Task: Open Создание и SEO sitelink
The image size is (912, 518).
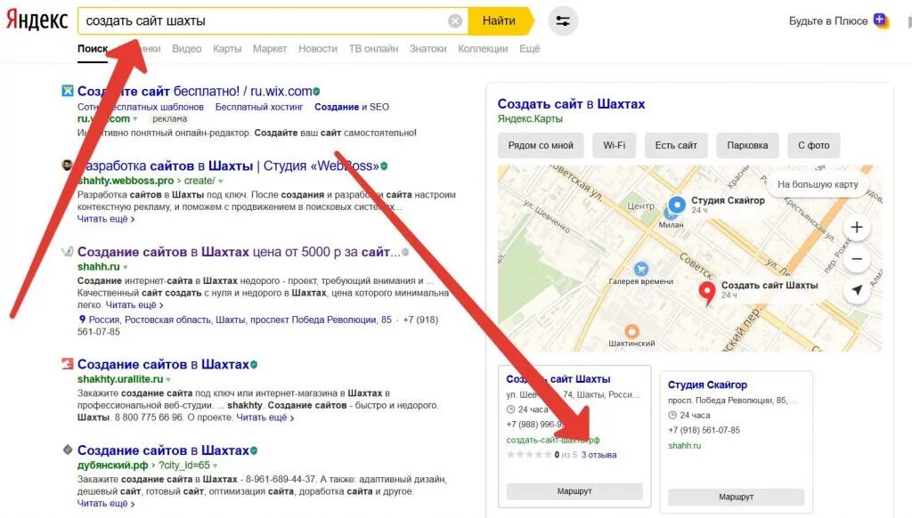Action: coord(352,107)
